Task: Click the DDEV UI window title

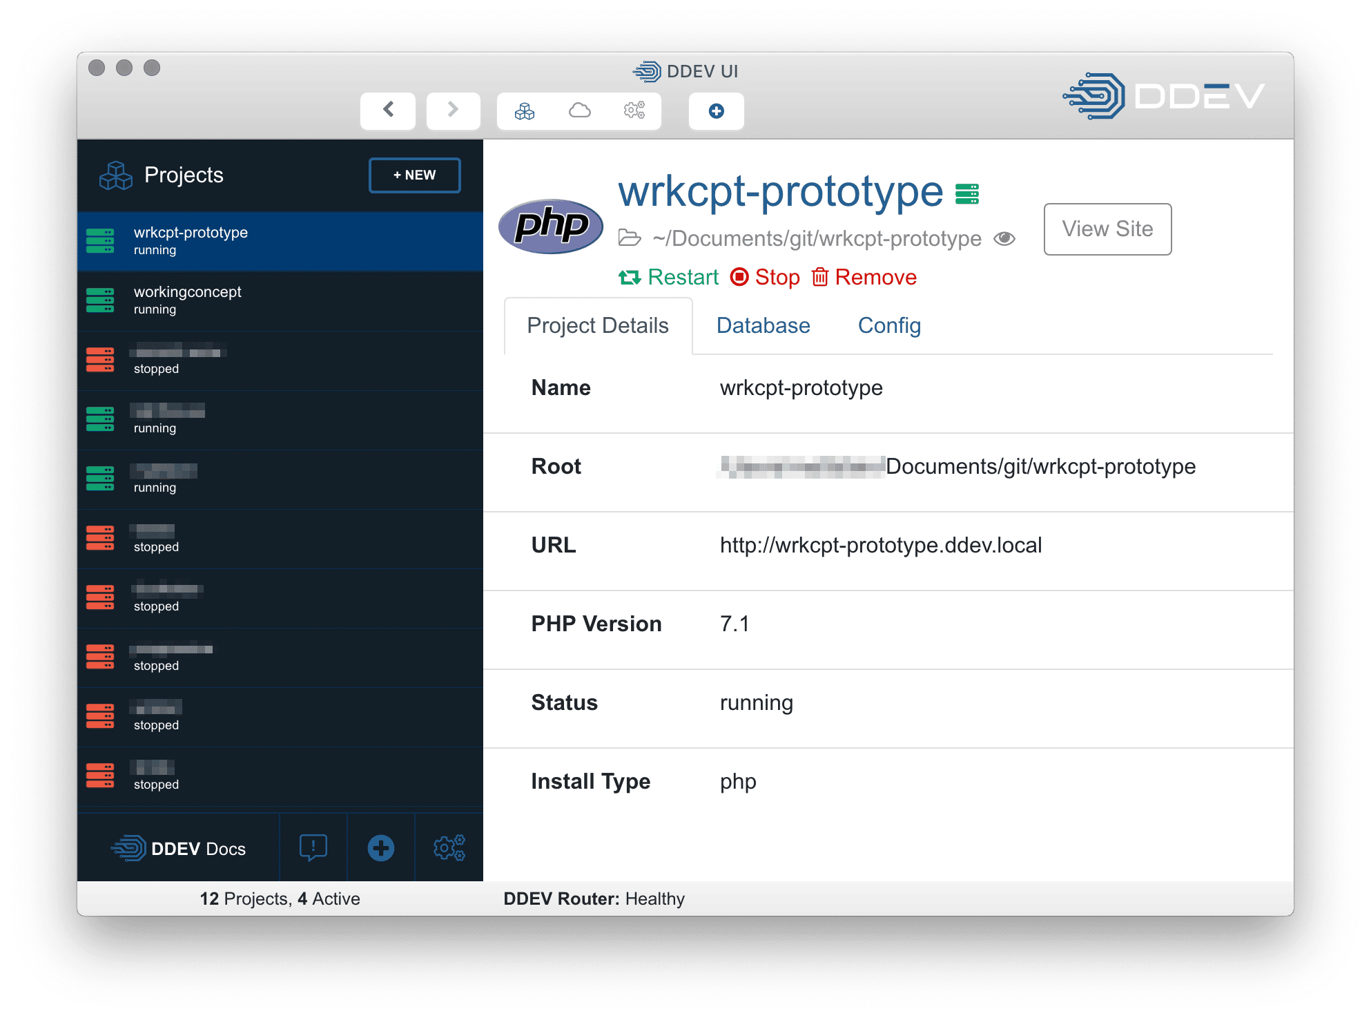Action: tap(702, 72)
